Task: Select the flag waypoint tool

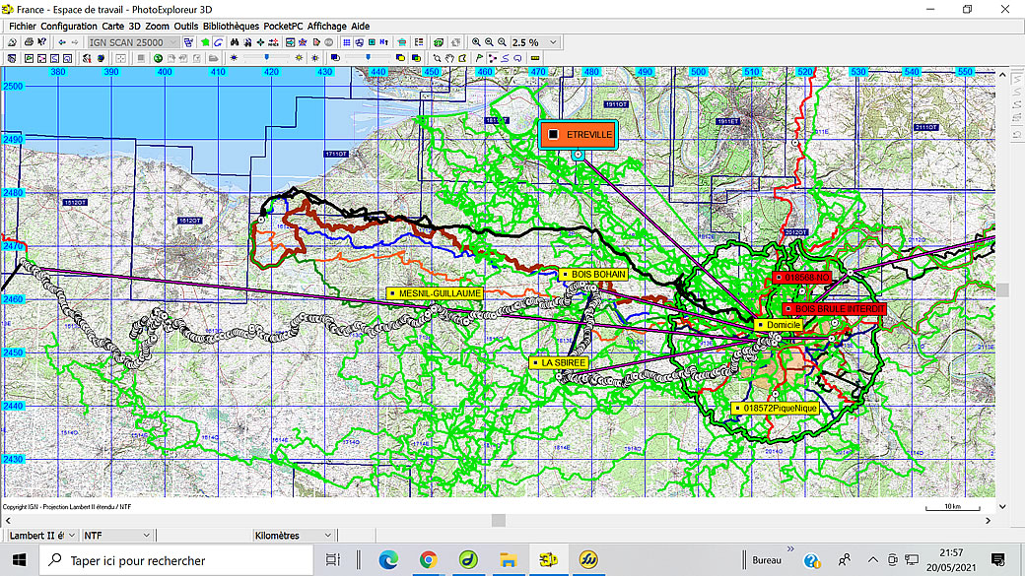Action: pyautogui.click(x=479, y=58)
